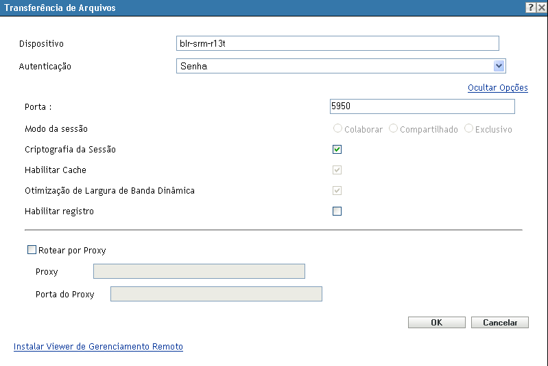Click the Dispositivo input field

click(337, 43)
